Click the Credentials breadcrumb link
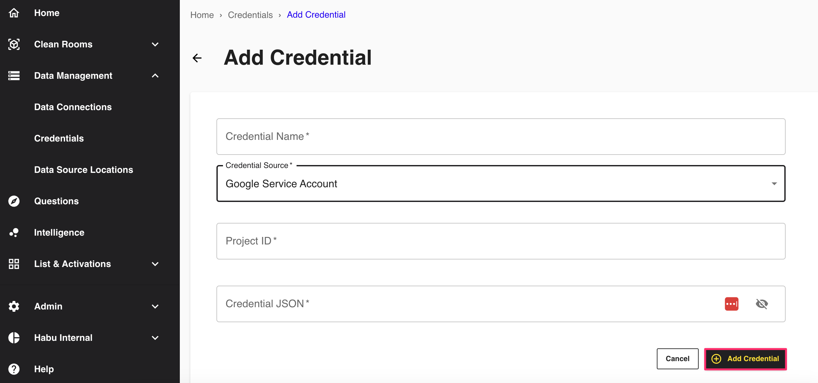This screenshot has height=383, width=818. point(250,15)
